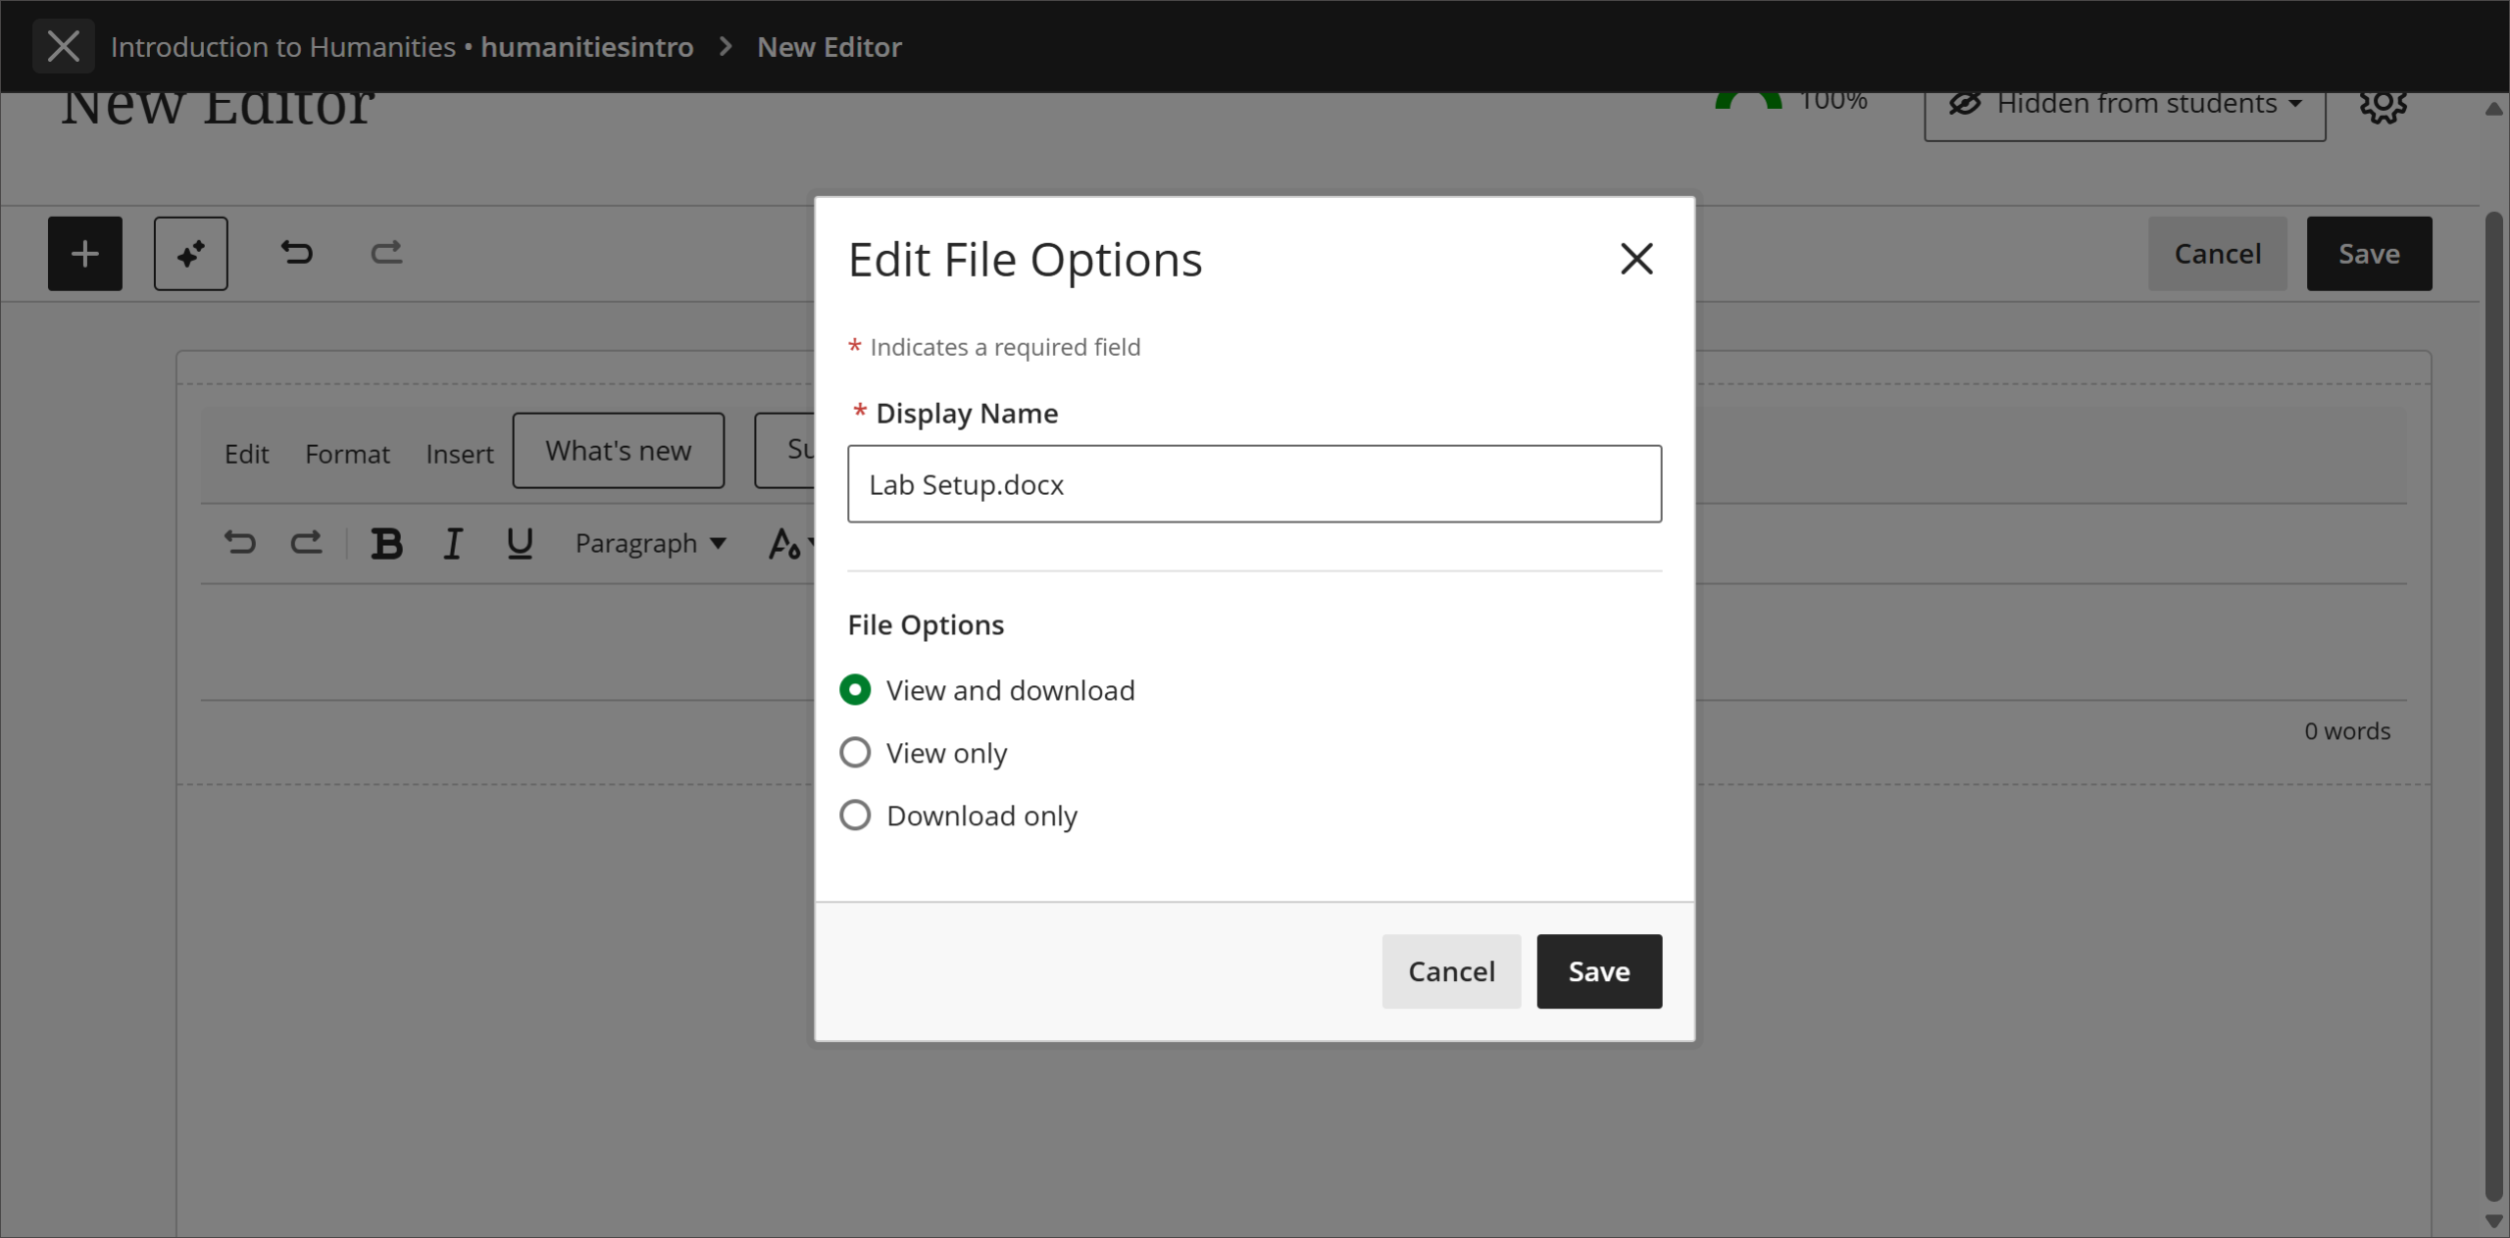Click the Introduction to Humanities breadcrumb

tap(402, 47)
